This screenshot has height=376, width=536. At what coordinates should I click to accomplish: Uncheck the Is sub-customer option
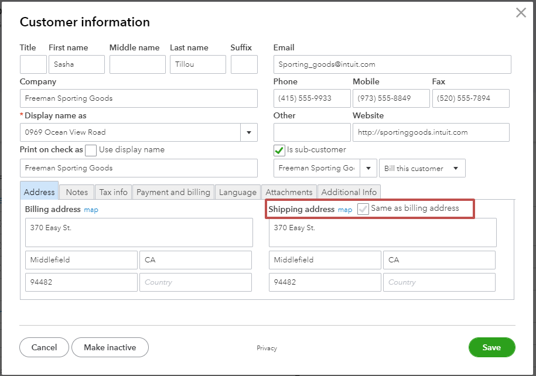278,149
